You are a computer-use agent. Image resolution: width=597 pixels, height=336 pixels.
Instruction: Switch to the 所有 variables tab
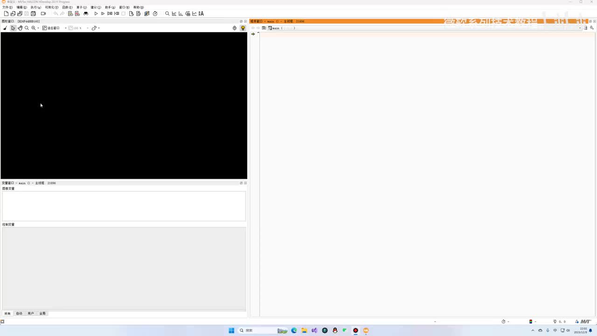7,314
